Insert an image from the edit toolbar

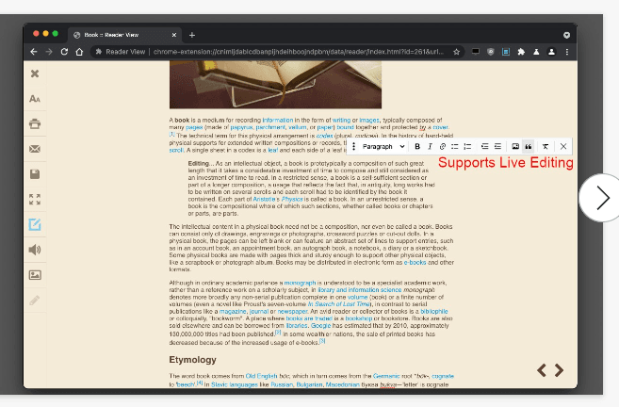(x=515, y=146)
